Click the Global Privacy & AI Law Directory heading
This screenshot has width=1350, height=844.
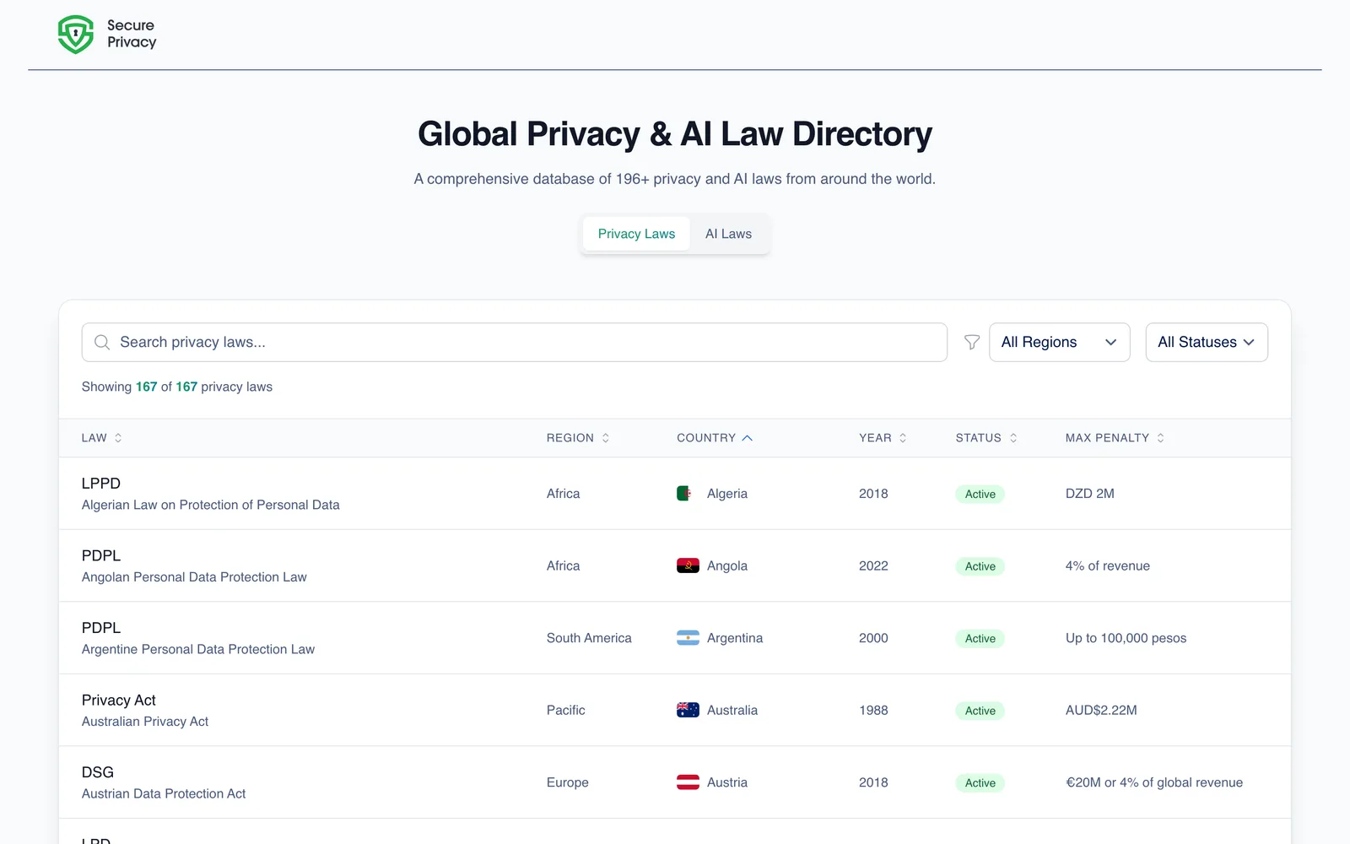pyautogui.click(x=675, y=134)
